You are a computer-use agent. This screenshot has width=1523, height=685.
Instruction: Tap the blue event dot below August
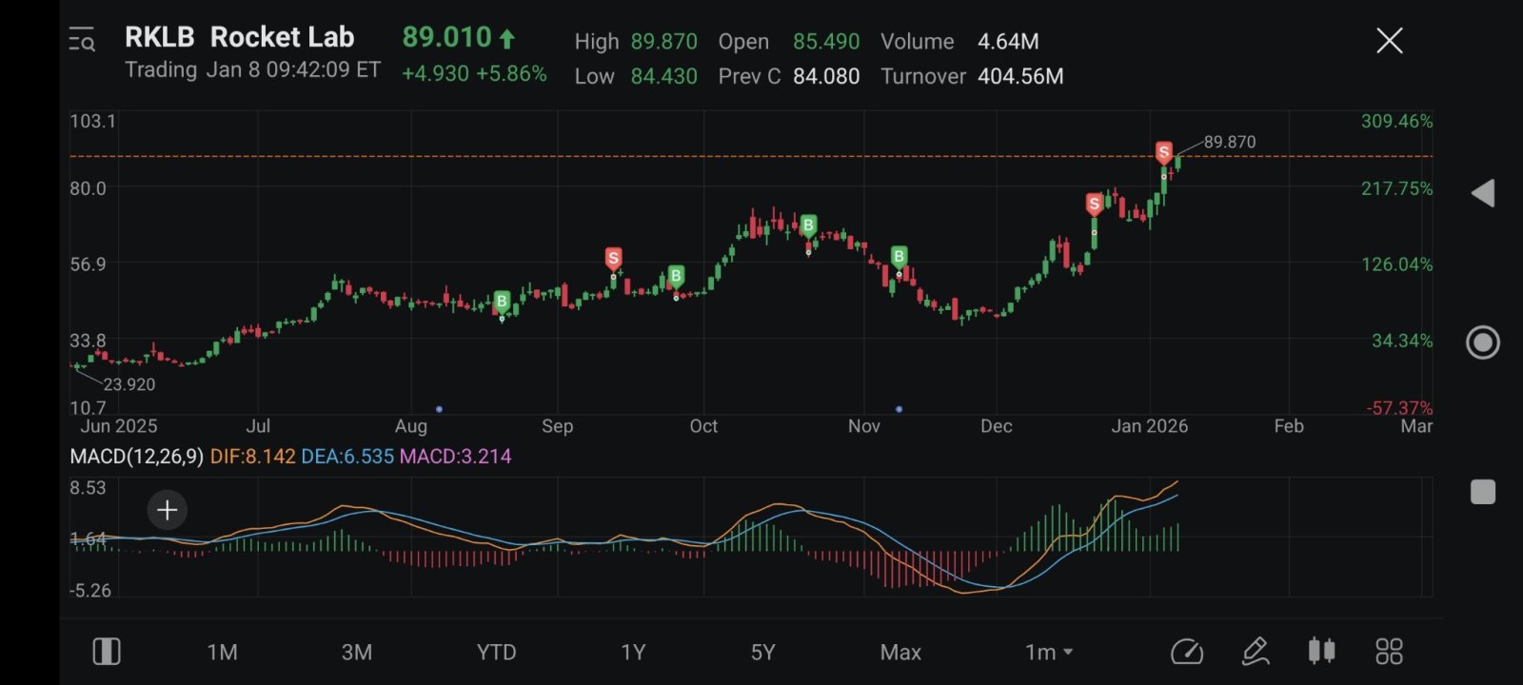pos(439,409)
